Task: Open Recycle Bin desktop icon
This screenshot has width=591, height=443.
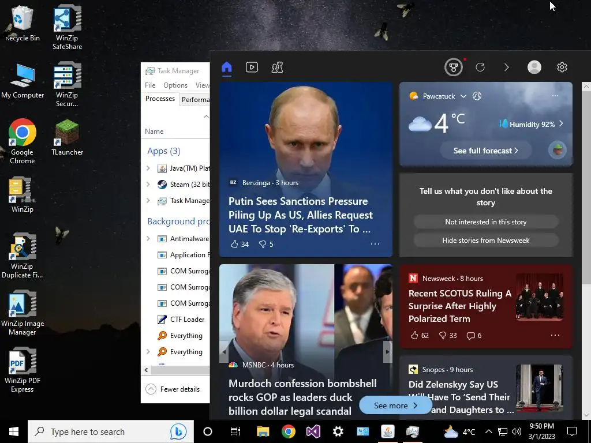Action: point(23,23)
